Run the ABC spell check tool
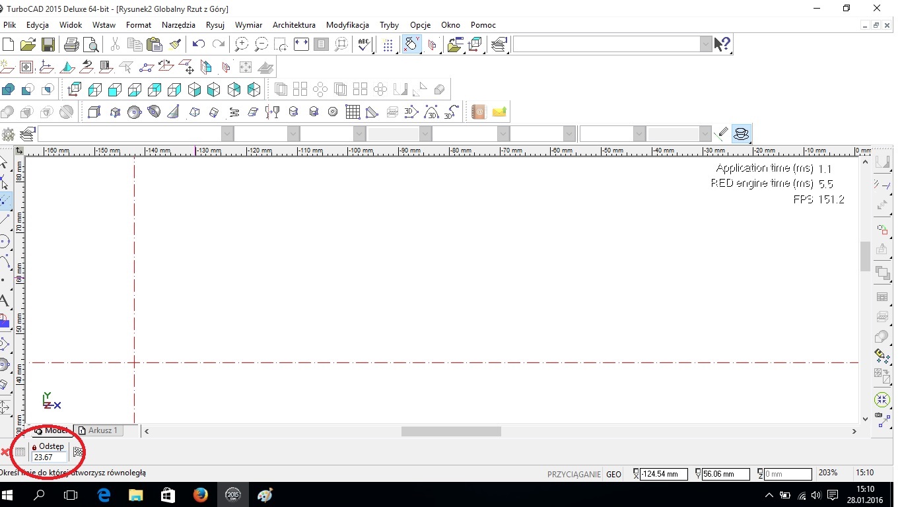This screenshot has height=507, width=902. (x=364, y=44)
